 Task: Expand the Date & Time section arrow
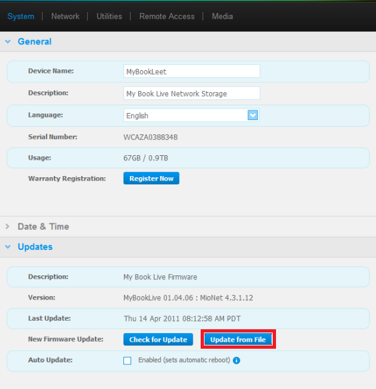[7, 226]
